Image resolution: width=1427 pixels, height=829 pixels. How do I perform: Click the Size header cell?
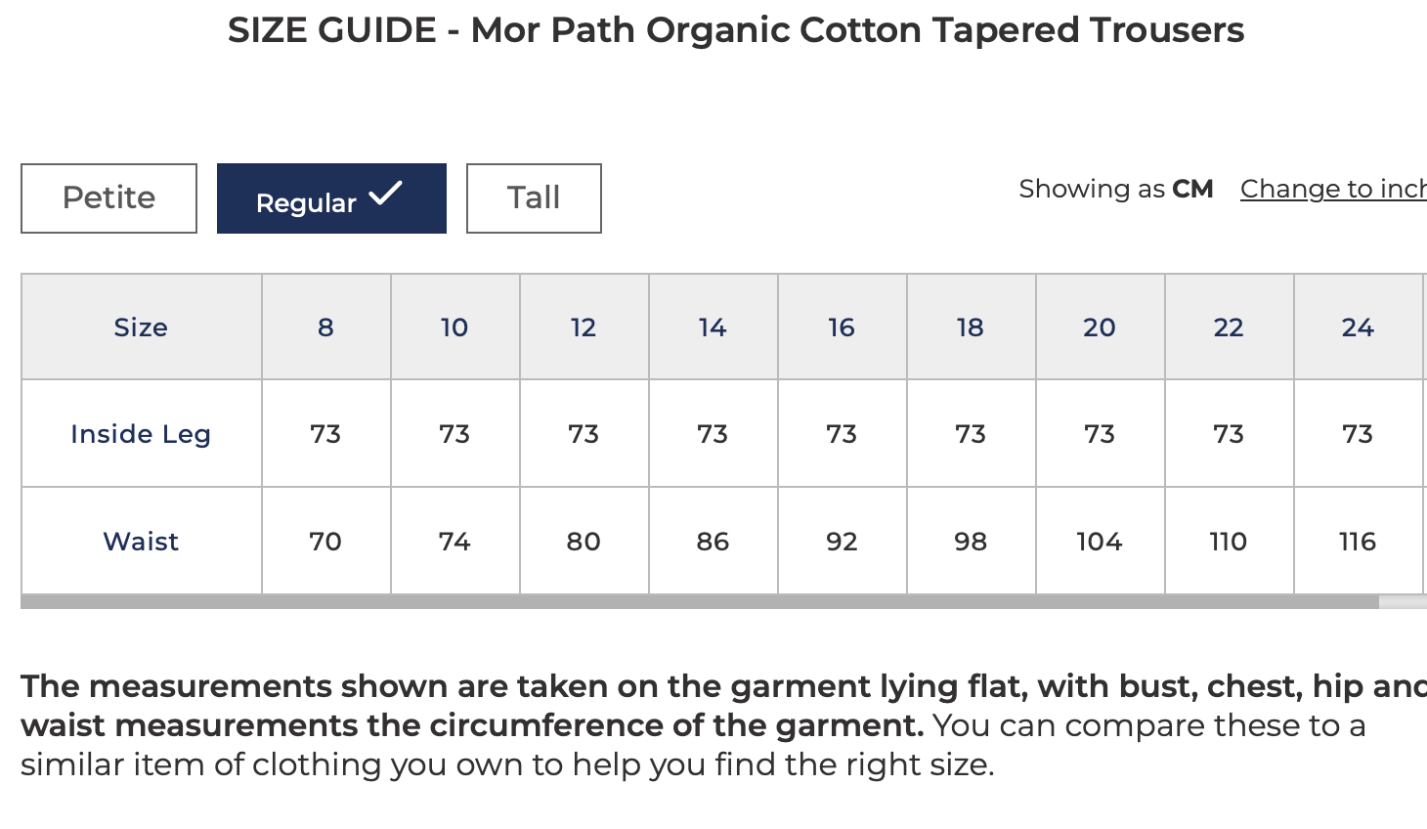141,327
